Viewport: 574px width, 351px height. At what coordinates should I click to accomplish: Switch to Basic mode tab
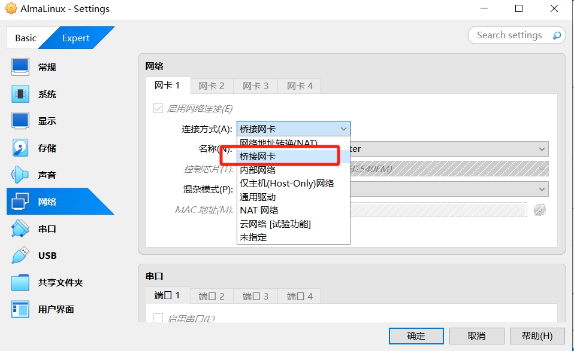click(26, 38)
